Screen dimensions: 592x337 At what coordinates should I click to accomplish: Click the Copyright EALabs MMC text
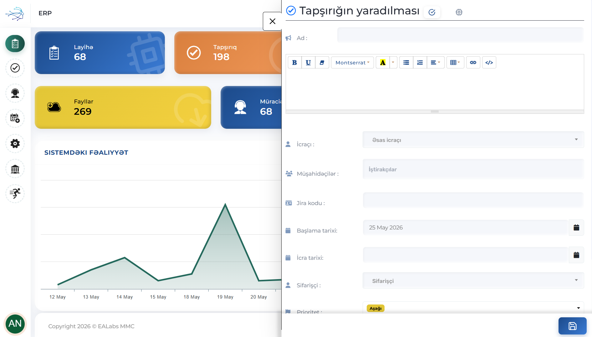tap(91, 326)
